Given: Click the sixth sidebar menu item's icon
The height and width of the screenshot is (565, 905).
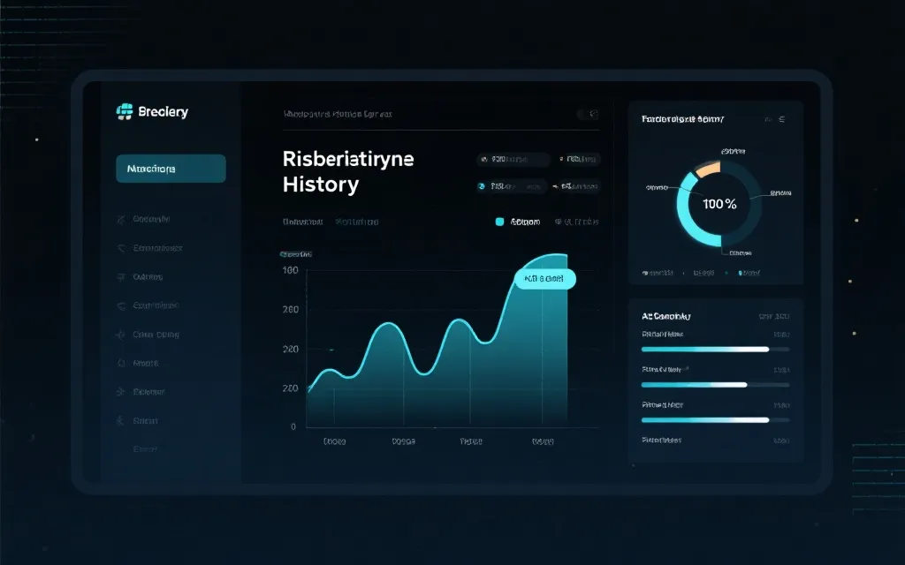Looking at the screenshot, I should 119,363.
